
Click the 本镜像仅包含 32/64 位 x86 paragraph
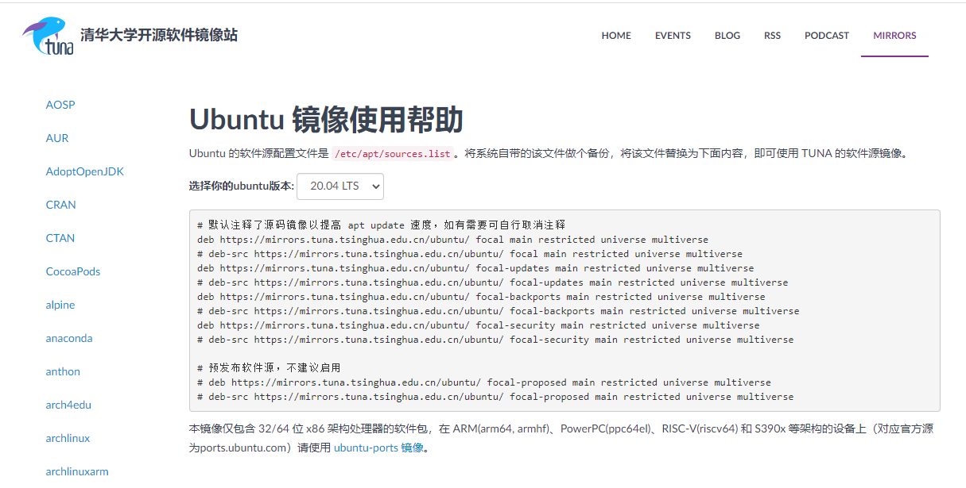(561, 438)
